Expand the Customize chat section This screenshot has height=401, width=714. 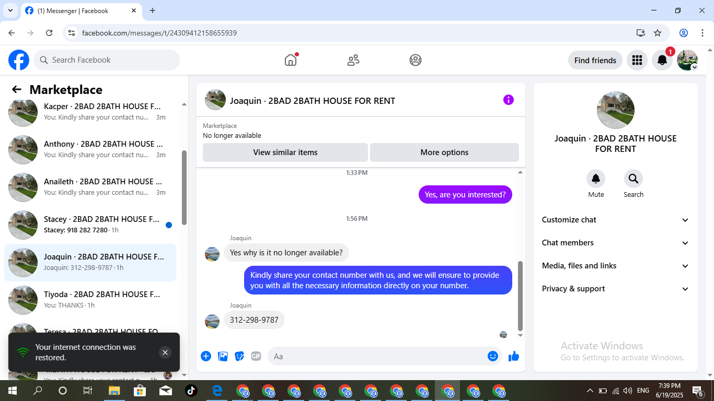[x=616, y=220]
